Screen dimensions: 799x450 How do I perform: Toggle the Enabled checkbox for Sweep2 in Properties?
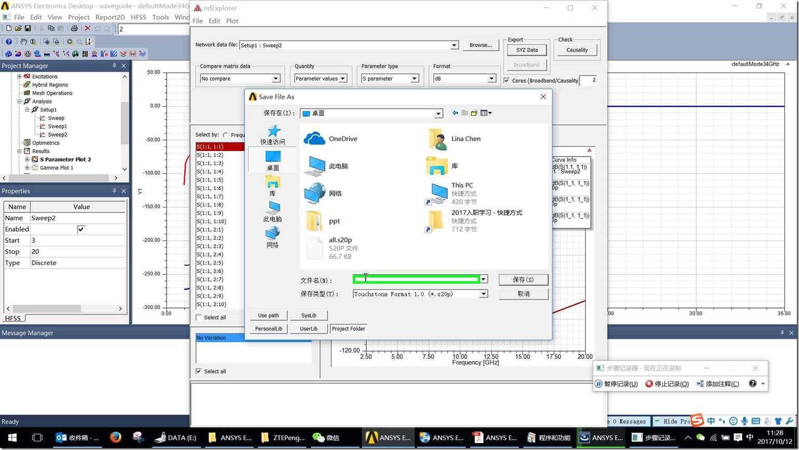pyautogui.click(x=81, y=229)
